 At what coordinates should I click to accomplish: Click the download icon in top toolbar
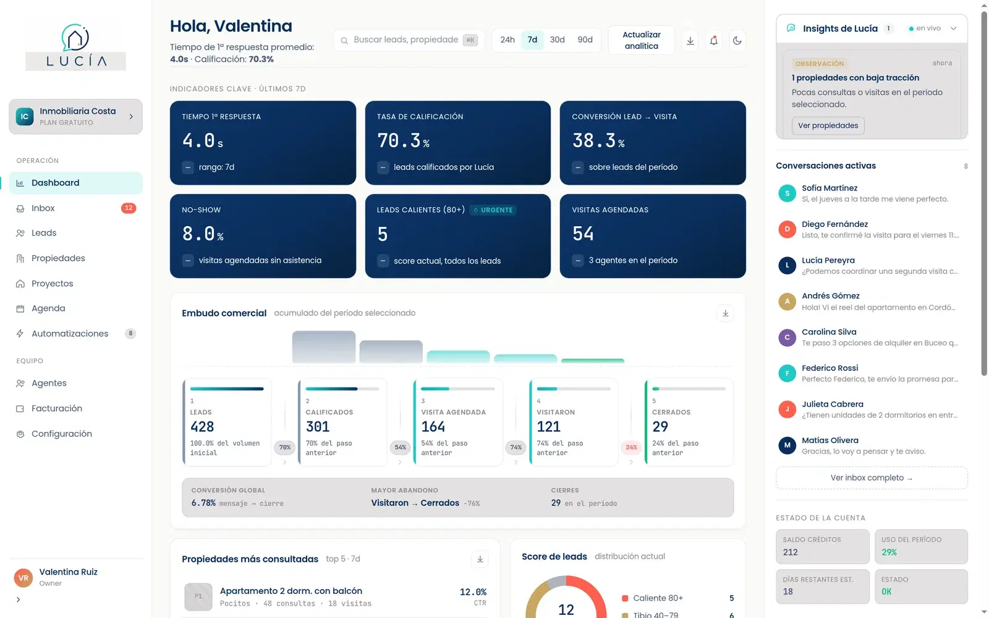pyautogui.click(x=690, y=41)
